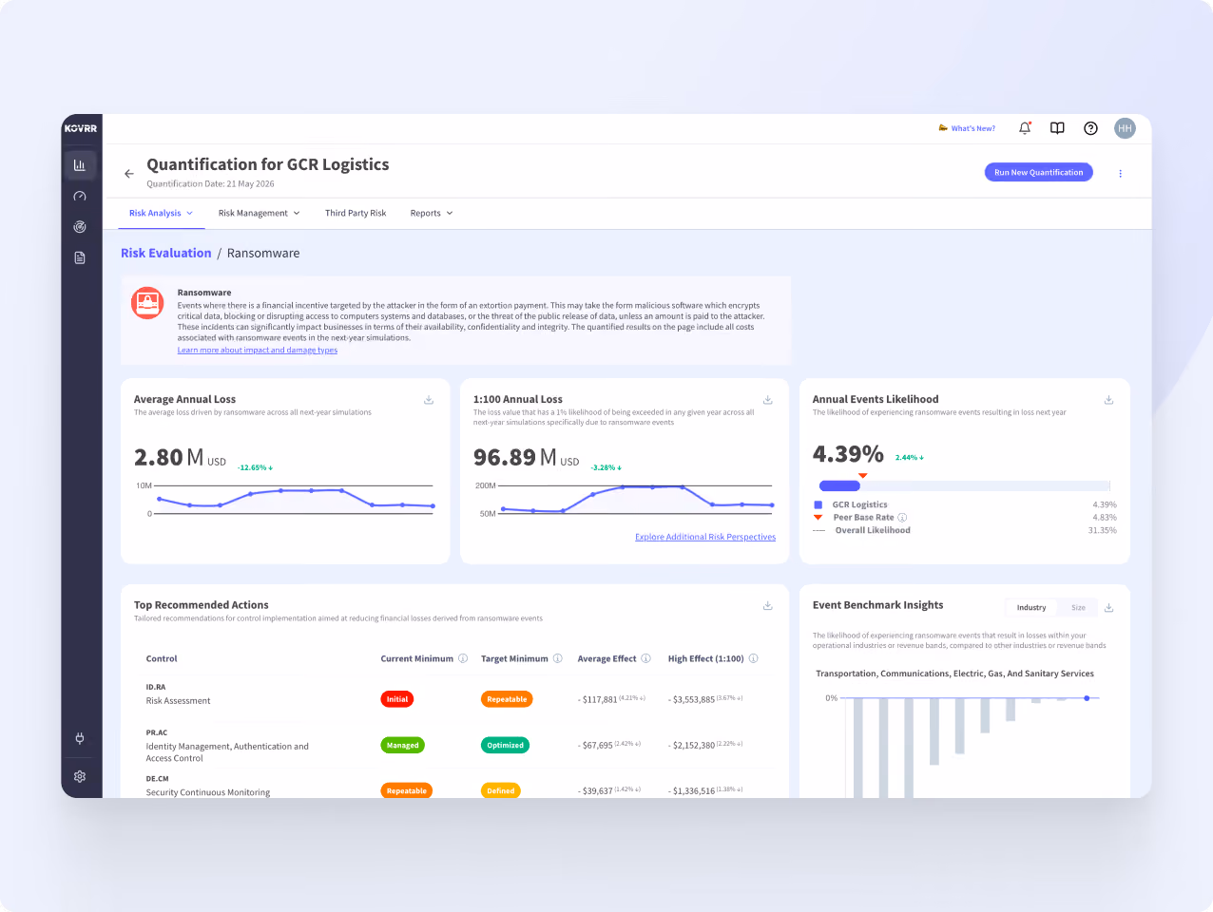This screenshot has height=912, width=1213.
Task: Click the 1:100 Annual Loss line chart
Action: (x=637, y=499)
